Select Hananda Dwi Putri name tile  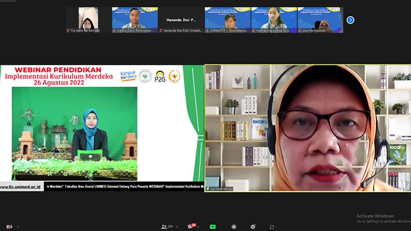point(181,20)
